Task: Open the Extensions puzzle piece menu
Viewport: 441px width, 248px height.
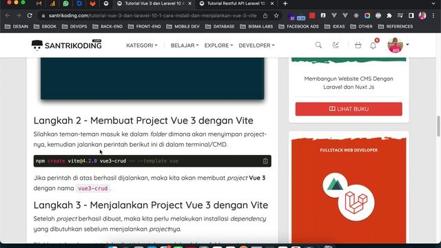Action: (x=389, y=16)
